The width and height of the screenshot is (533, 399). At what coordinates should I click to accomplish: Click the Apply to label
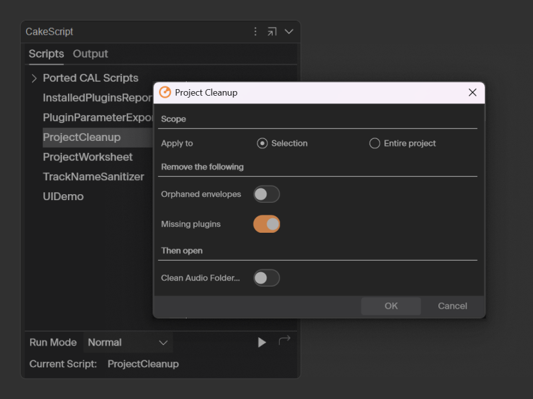click(177, 144)
